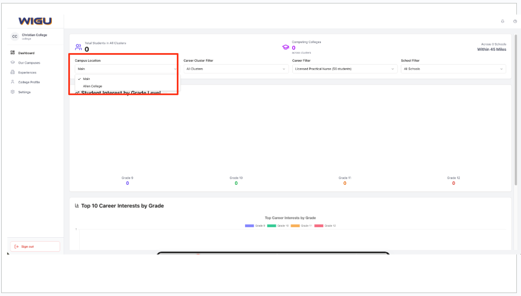Choose the checked Main campus option
Image resolution: width=521 pixels, height=296 pixels.
(x=86, y=79)
